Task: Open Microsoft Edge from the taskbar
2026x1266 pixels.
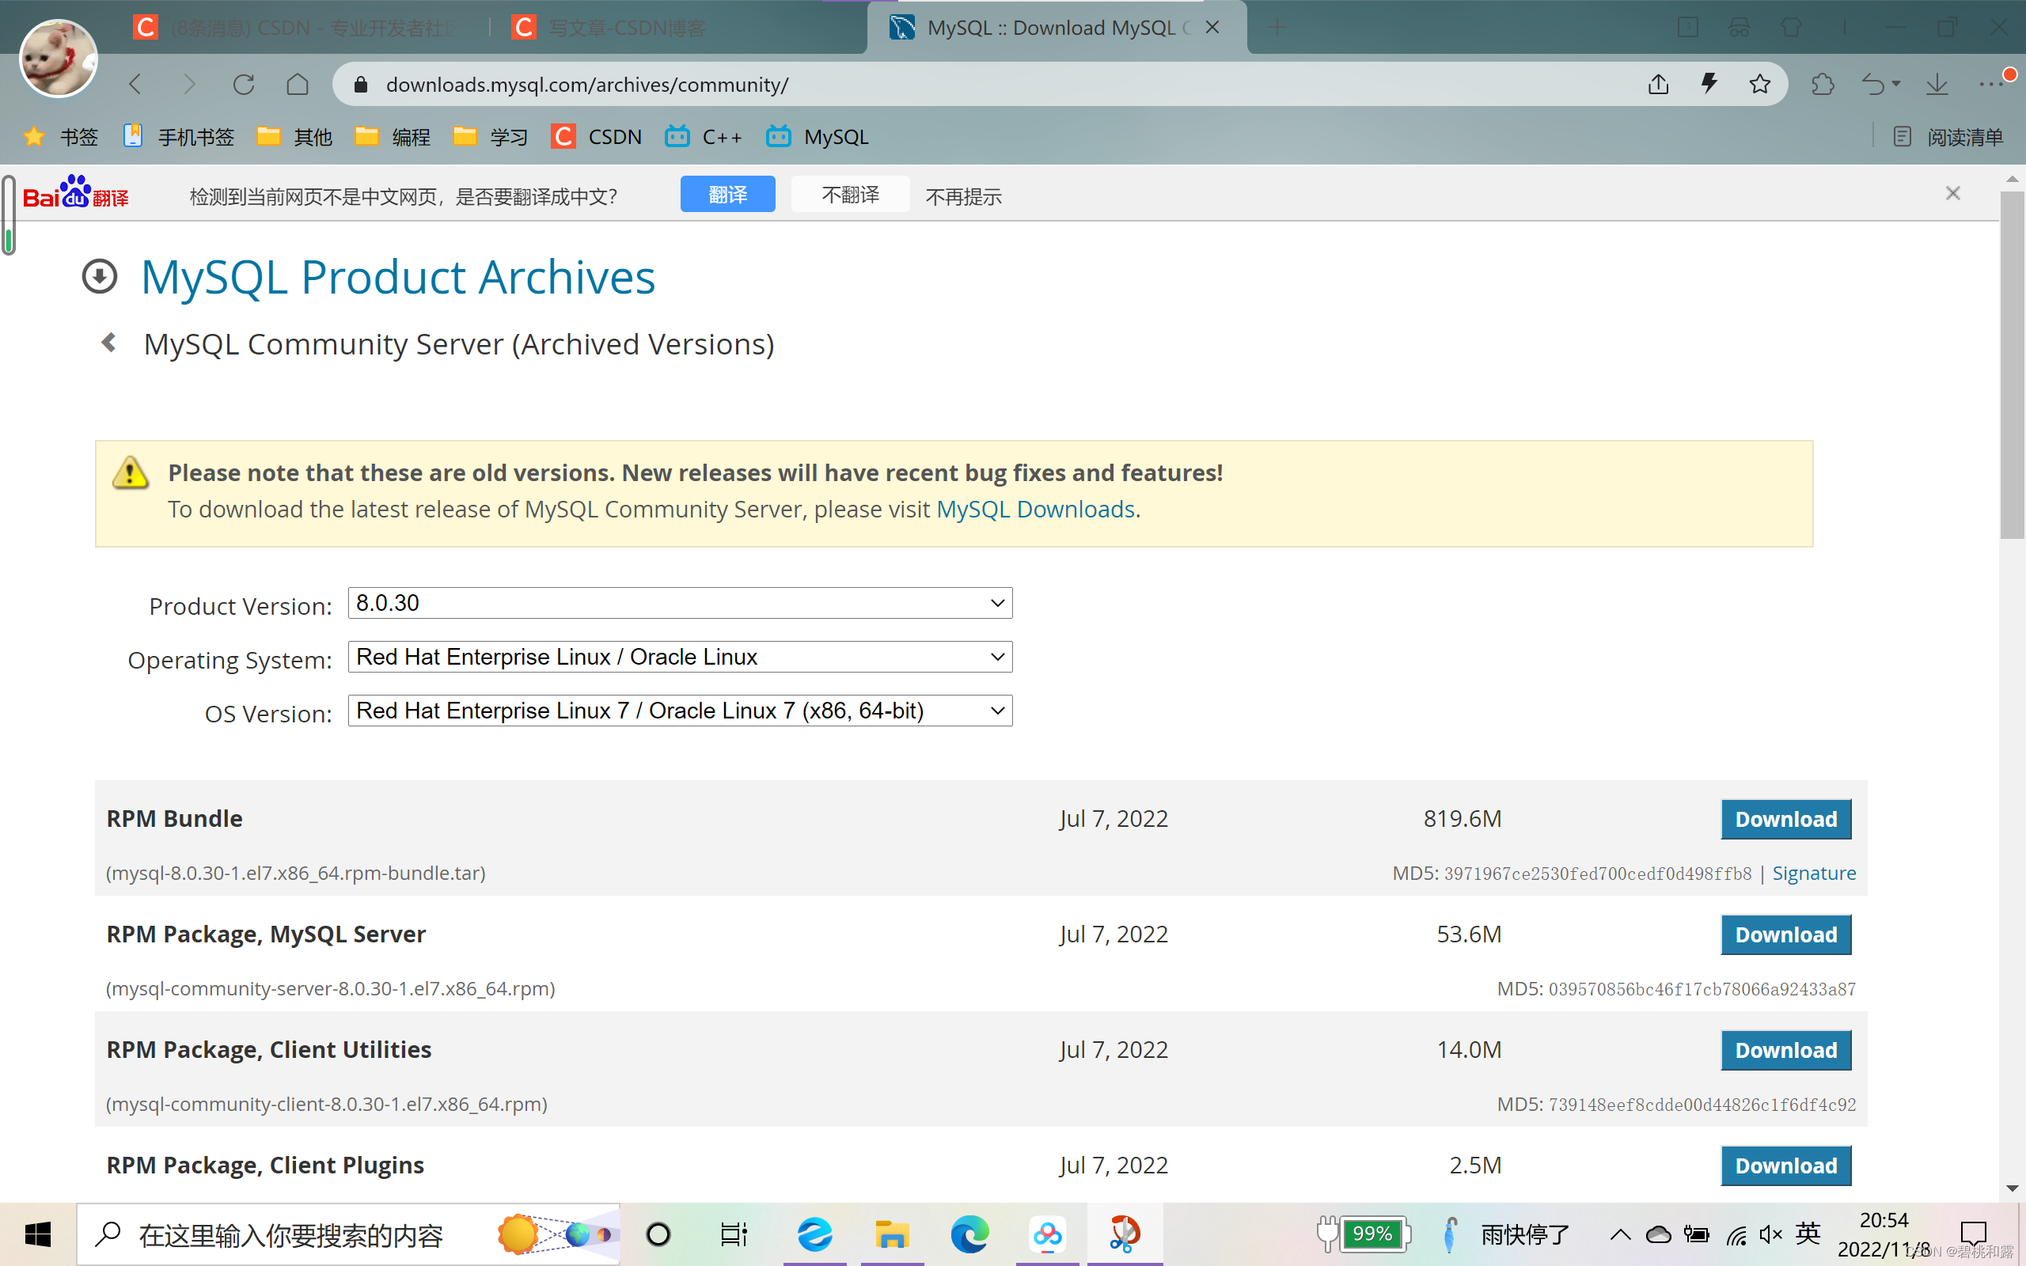Action: click(969, 1234)
